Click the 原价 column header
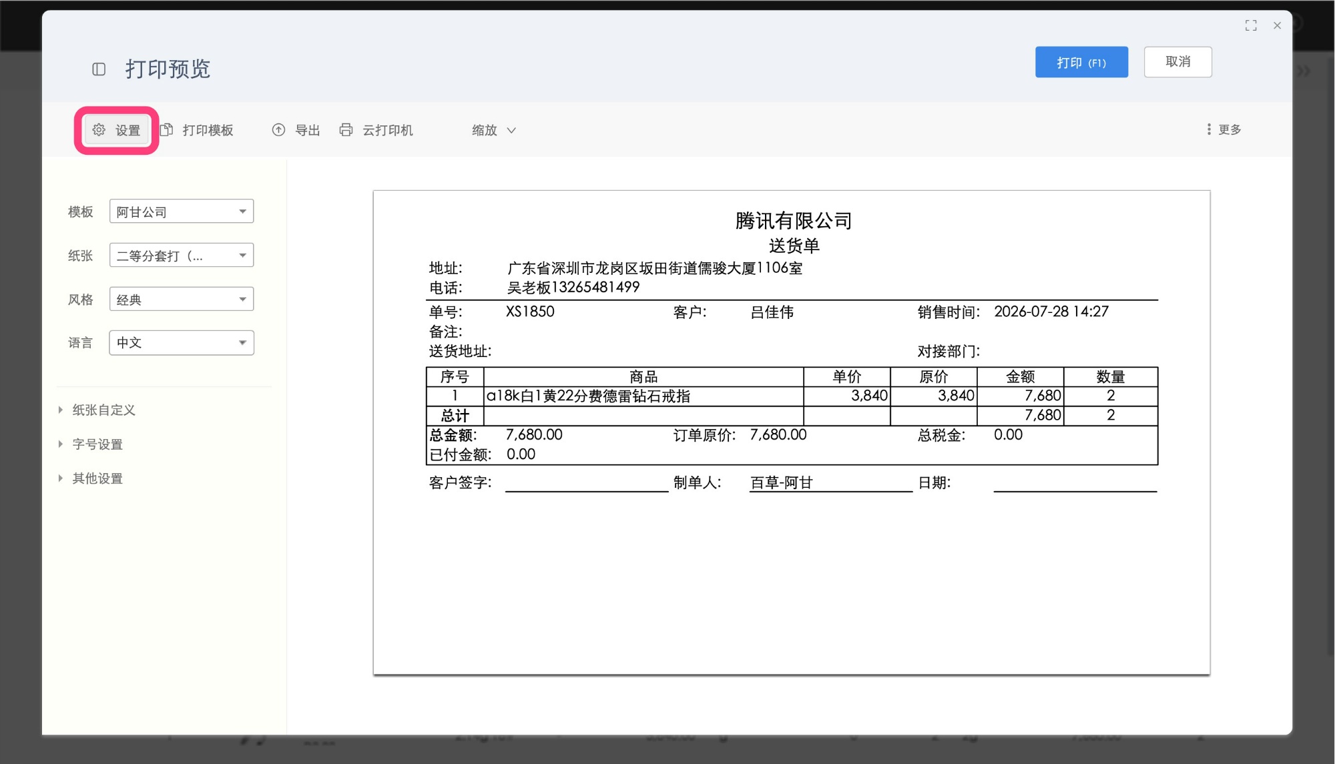This screenshot has width=1335, height=764. [x=933, y=377]
